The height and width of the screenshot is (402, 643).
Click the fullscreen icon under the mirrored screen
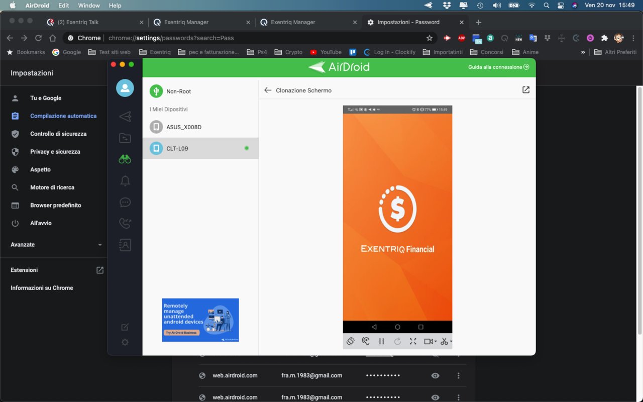click(413, 341)
